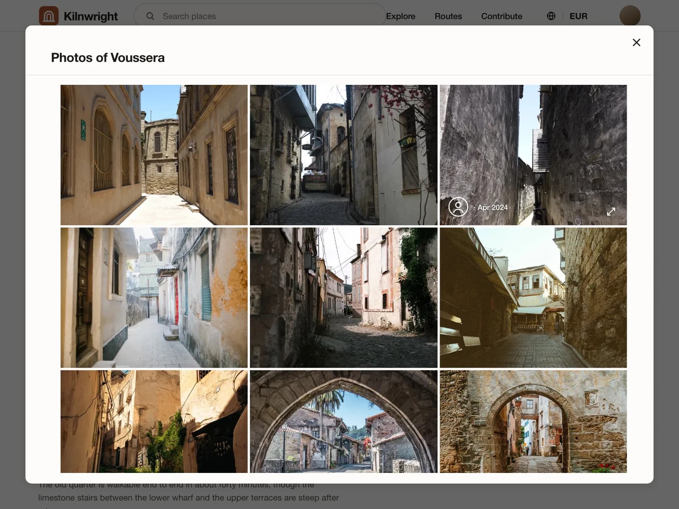Viewport: 679px width, 509px height.
Task: Close the Photos of Voussera dialog
Action: coord(636,42)
